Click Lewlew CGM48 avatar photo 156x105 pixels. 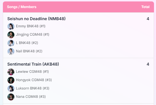tap(11, 72)
